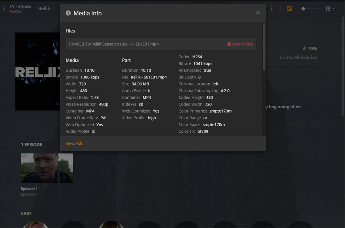Click the page scrollbar at right edge
This screenshot has height=228, width=345.
[x=343, y=66]
